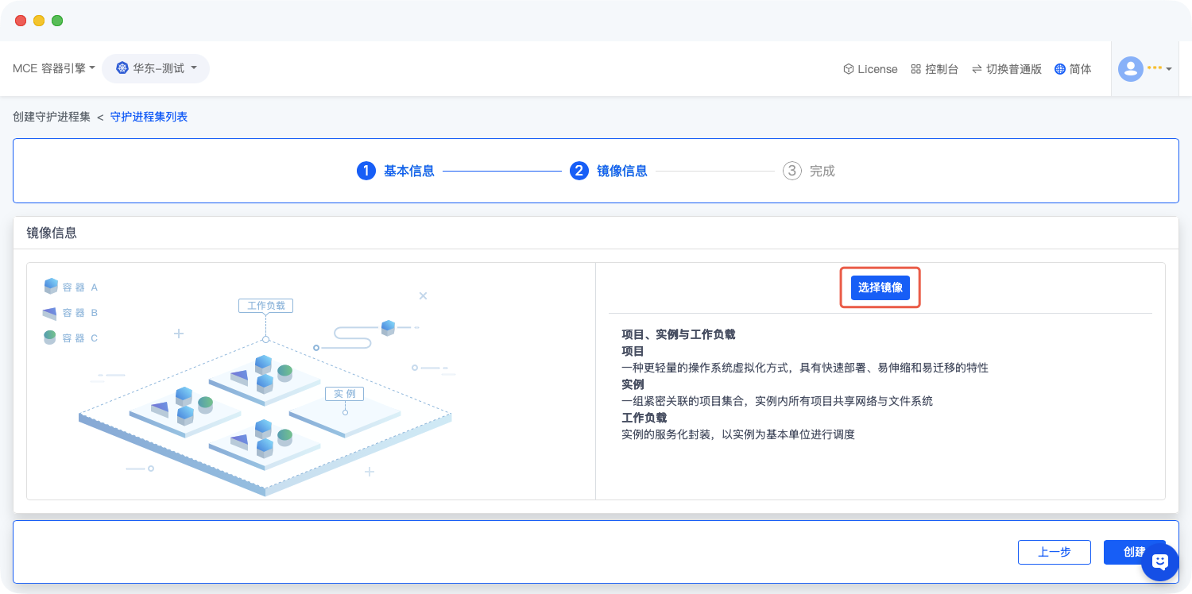
Task: Return to 守护进程集列表 link
Action: [x=149, y=117]
